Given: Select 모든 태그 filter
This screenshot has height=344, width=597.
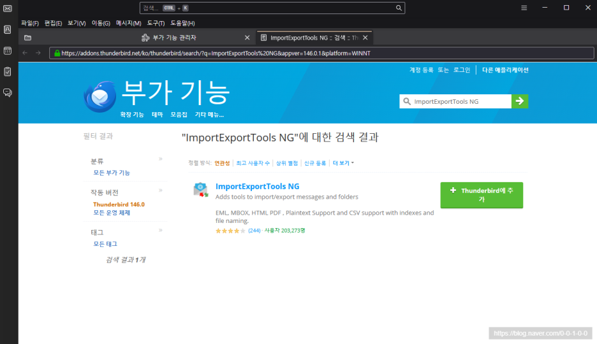Looking at the screenshot, I should 105,244.
